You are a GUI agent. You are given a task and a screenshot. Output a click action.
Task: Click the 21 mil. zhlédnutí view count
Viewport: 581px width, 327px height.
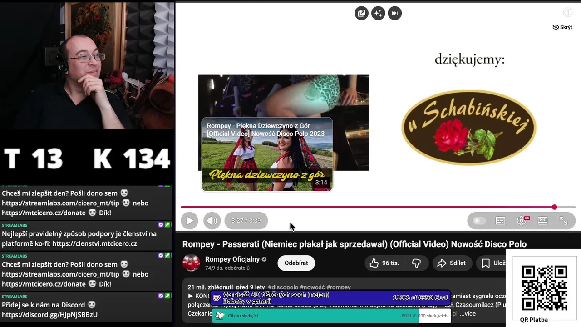210,287
